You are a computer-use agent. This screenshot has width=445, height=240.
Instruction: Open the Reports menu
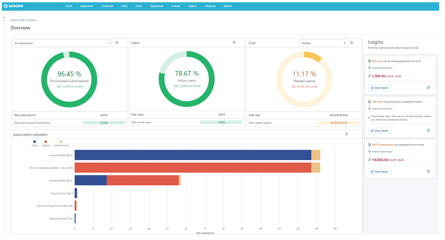pos(229,6)
